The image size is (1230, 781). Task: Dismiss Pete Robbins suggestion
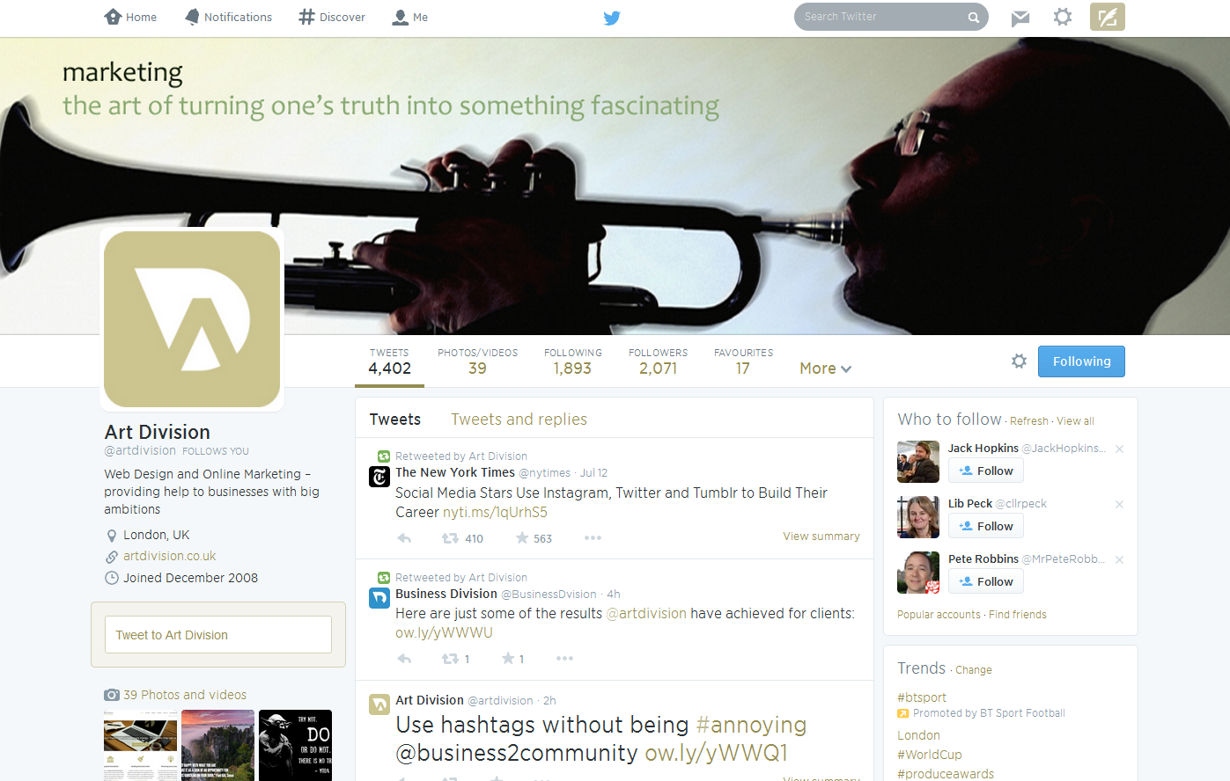pyautogui.click(x=1119, y=559)
